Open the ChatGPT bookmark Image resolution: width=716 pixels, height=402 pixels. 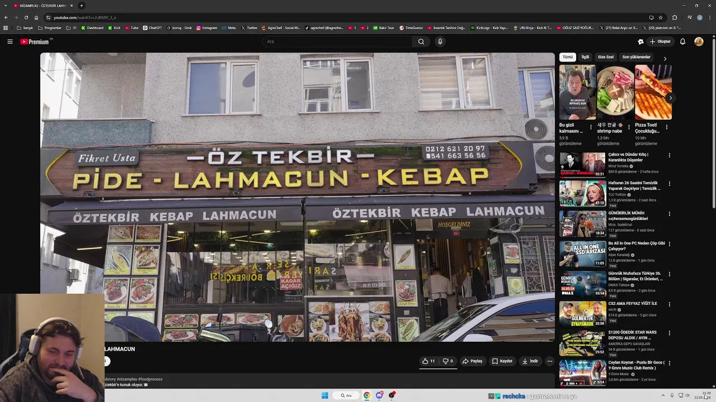click(152, 27)
